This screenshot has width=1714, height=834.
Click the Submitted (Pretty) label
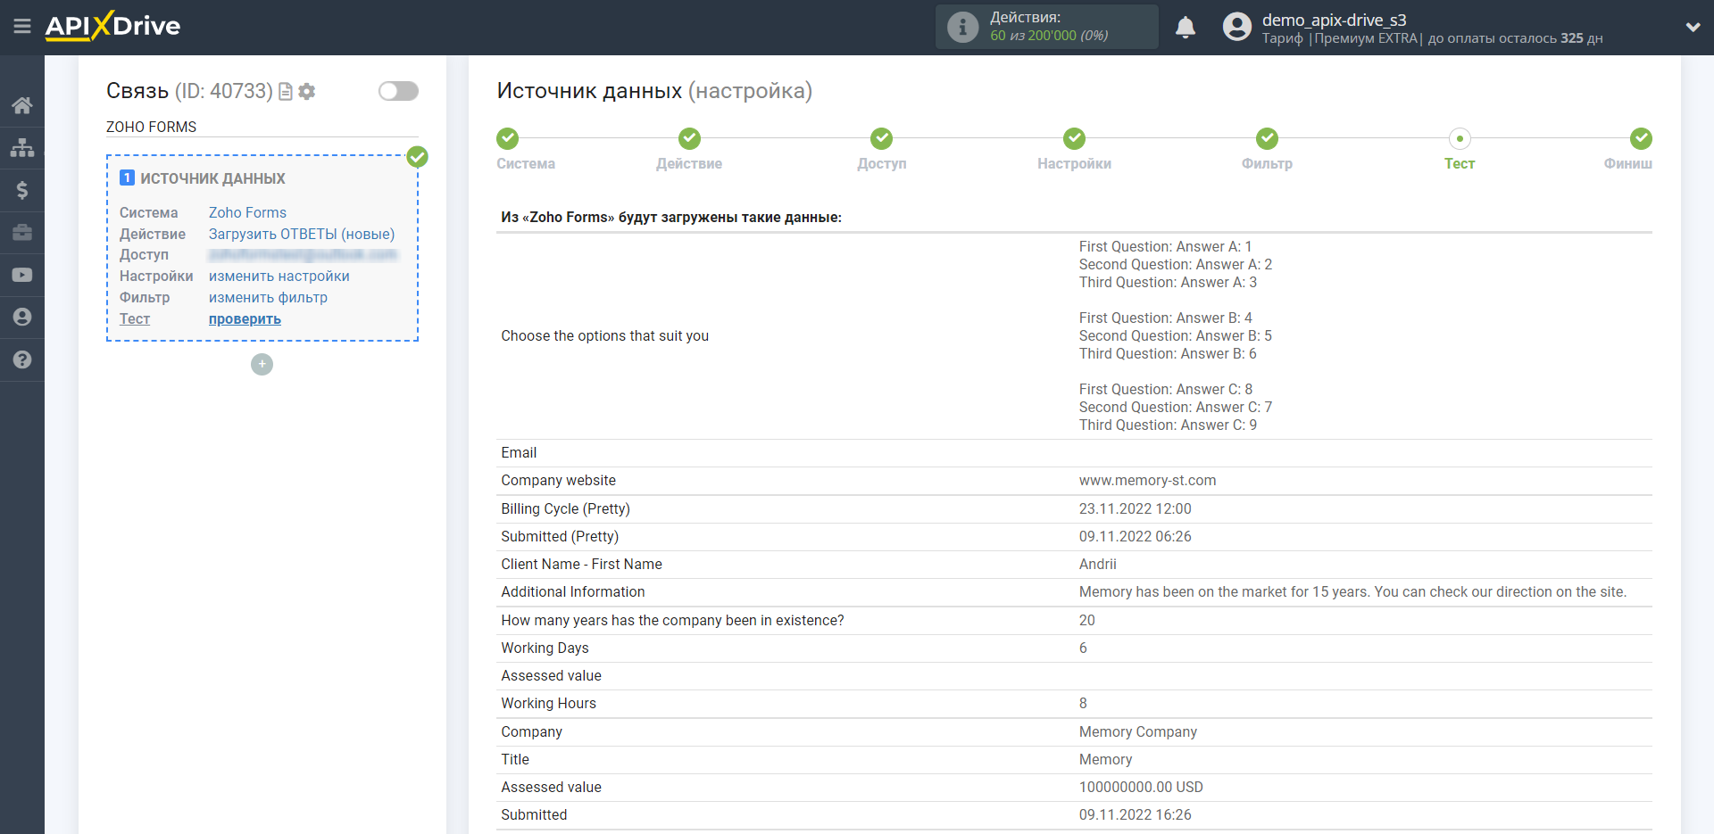560,536
